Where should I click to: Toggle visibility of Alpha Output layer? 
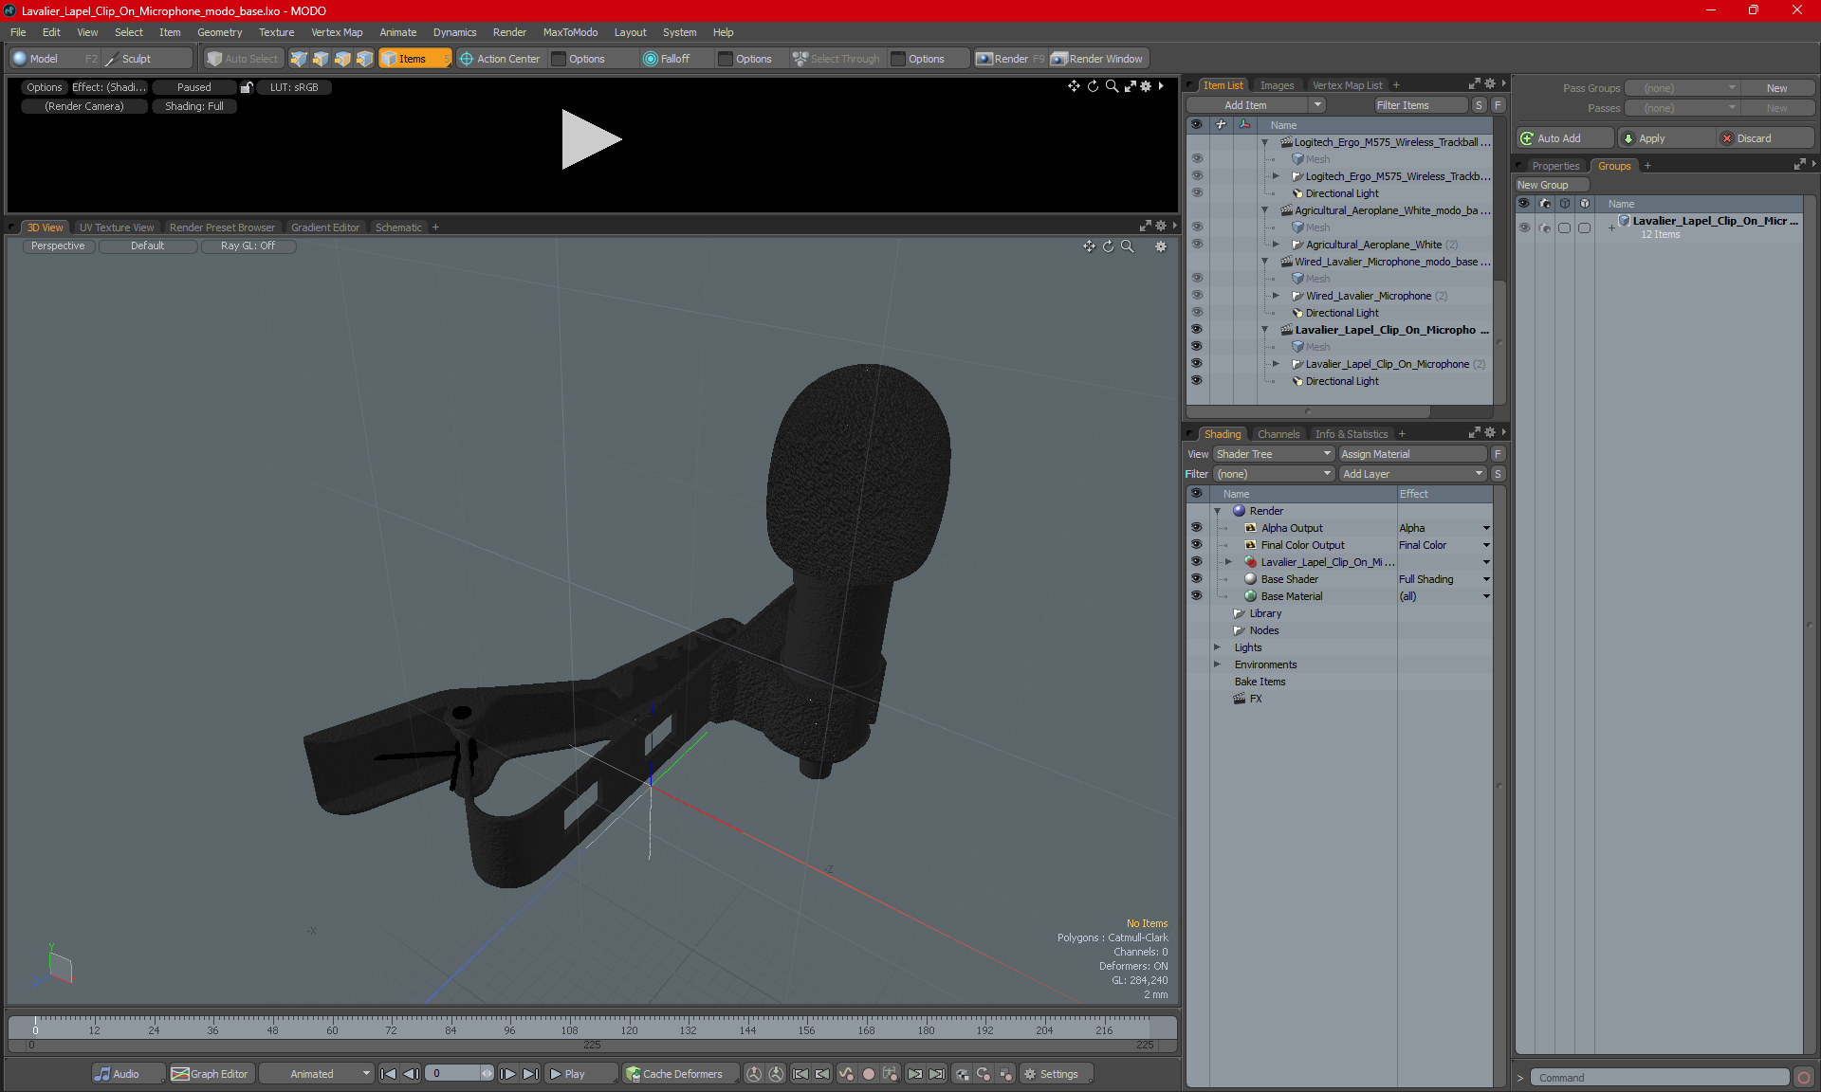(x=1196, y=528)
